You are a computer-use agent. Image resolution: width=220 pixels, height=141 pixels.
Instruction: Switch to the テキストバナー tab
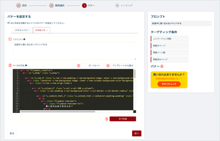click(22, 30)
